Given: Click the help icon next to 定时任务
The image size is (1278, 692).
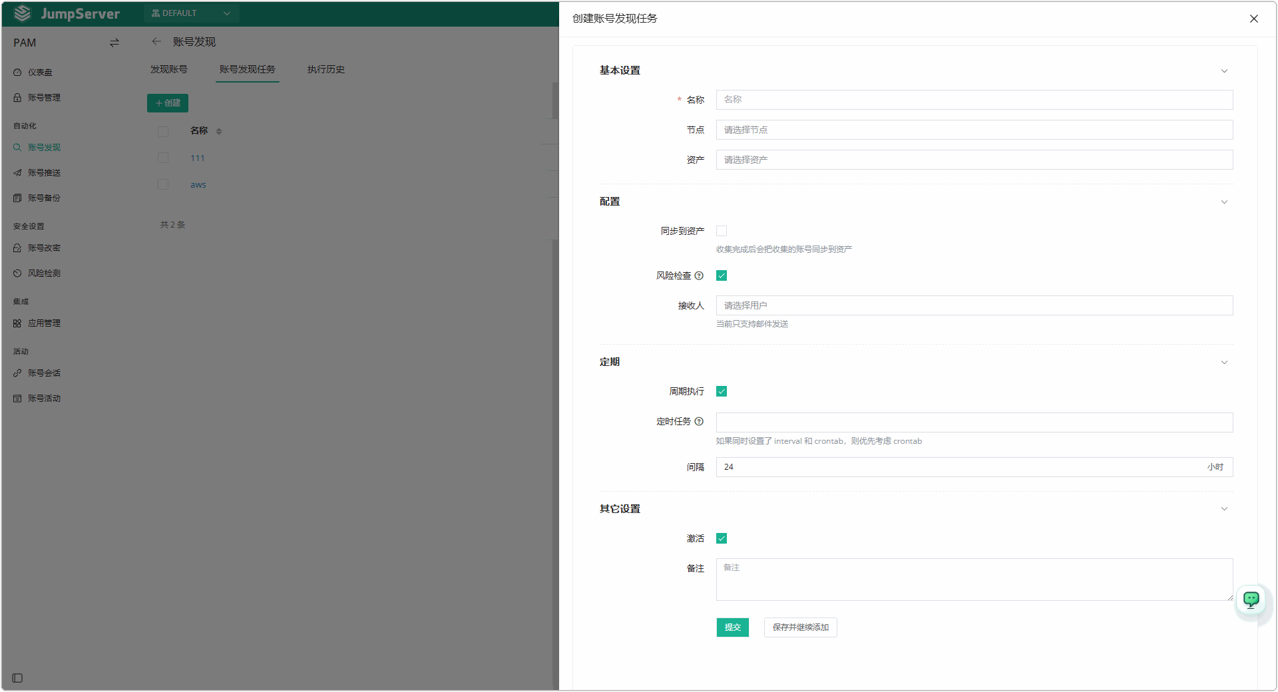Looking at the screenshot, I should (x=699, y=421).
